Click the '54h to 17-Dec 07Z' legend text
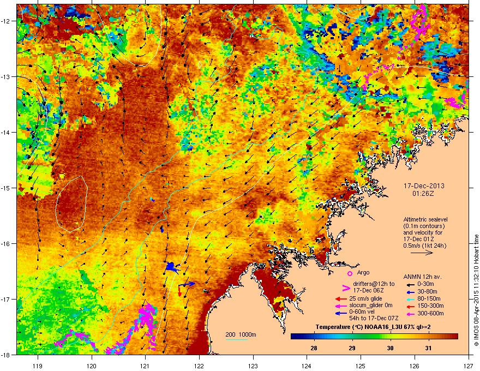The width and height of the screenshot is (480, 371). [374, 318]
